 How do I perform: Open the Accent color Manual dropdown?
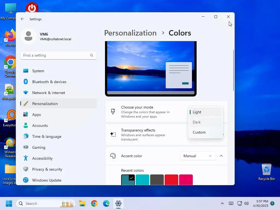[198, 156]
